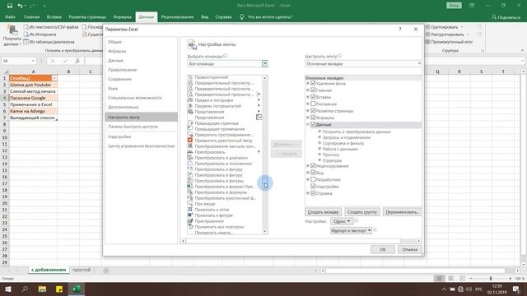Screen dimensions: 527x296
Task: Click the 'Переименовать...' button
Action: click(x=402, y=212)
